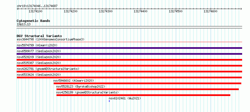Click the red nsv6535387 variant bar
The height and width of the screenshot is (112, 250).
[x=129, y=66]
